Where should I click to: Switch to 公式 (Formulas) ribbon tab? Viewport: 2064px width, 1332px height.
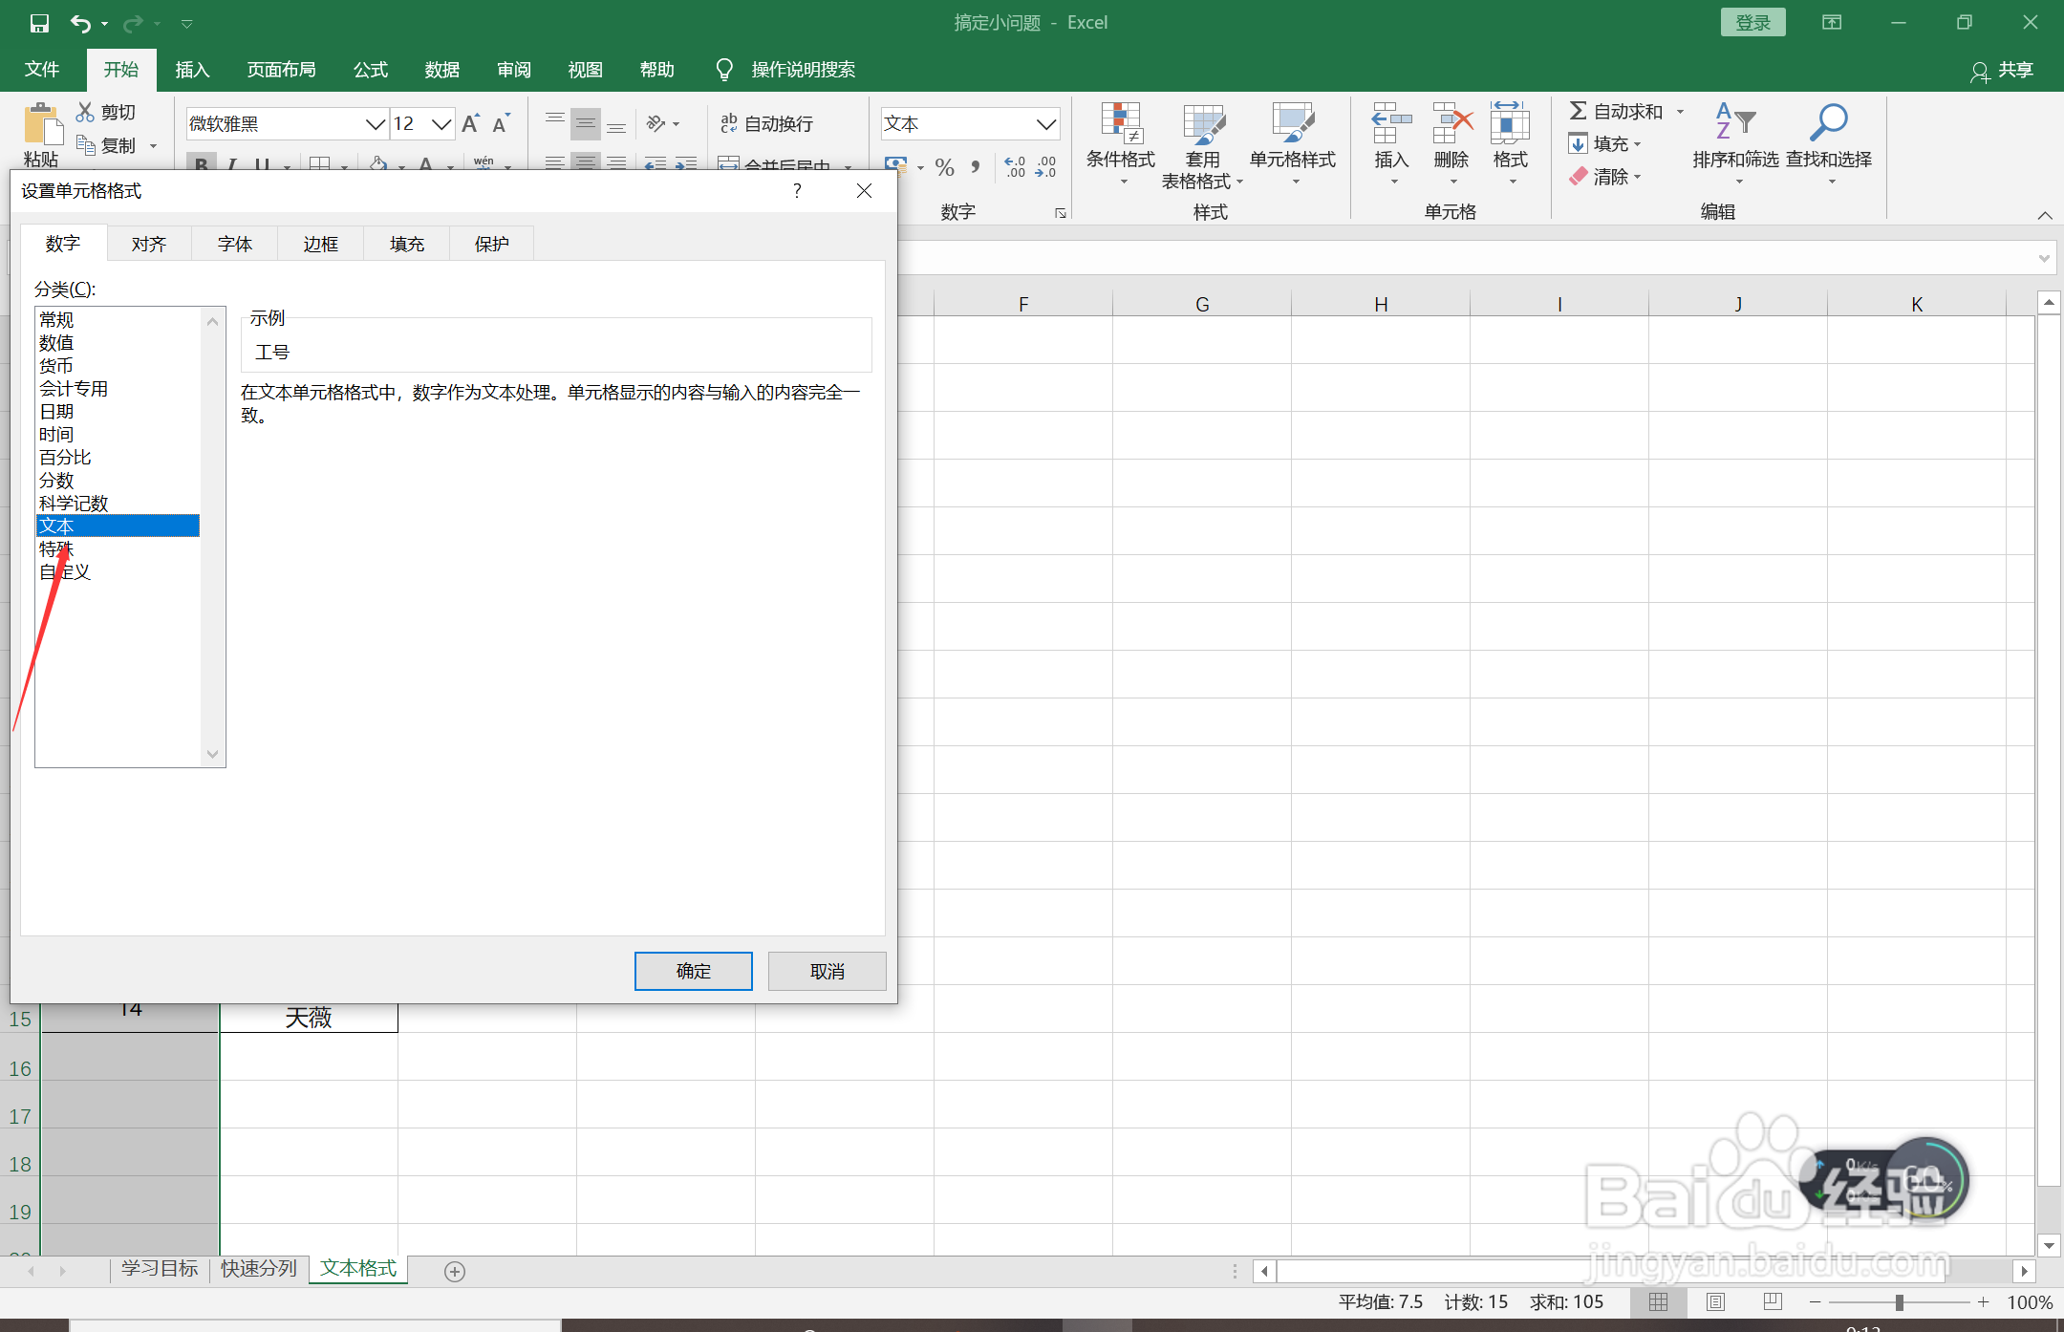point(371,70)
